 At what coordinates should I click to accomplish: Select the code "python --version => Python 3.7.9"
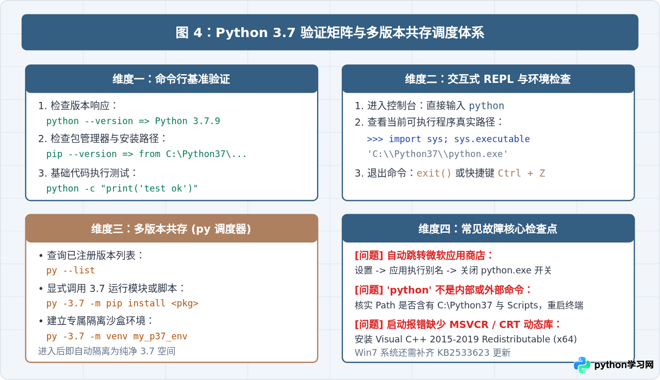(133, 121)
